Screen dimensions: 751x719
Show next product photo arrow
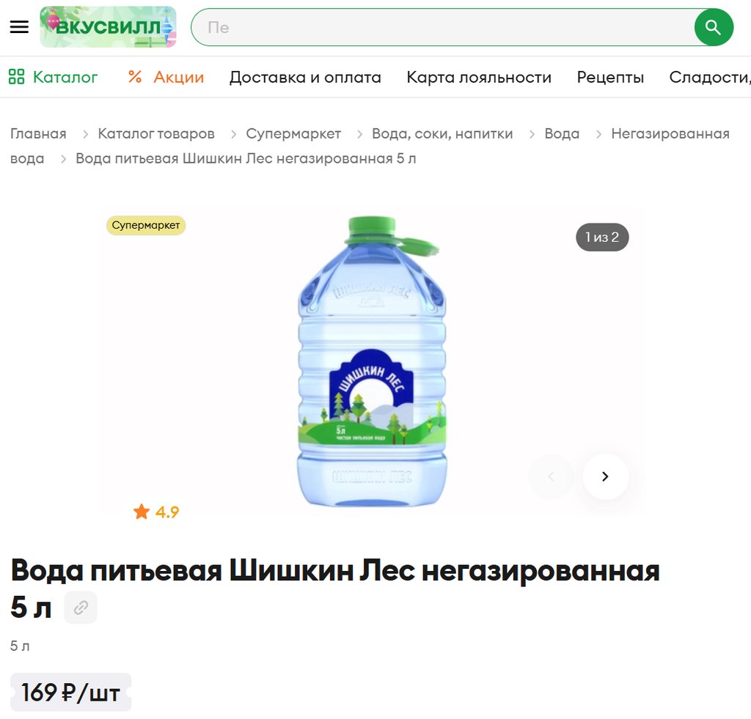[x=605, y=476]
